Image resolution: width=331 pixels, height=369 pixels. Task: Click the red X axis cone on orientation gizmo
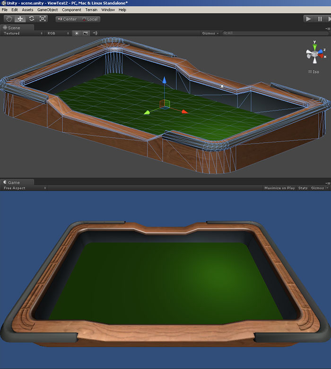[321, 56]
